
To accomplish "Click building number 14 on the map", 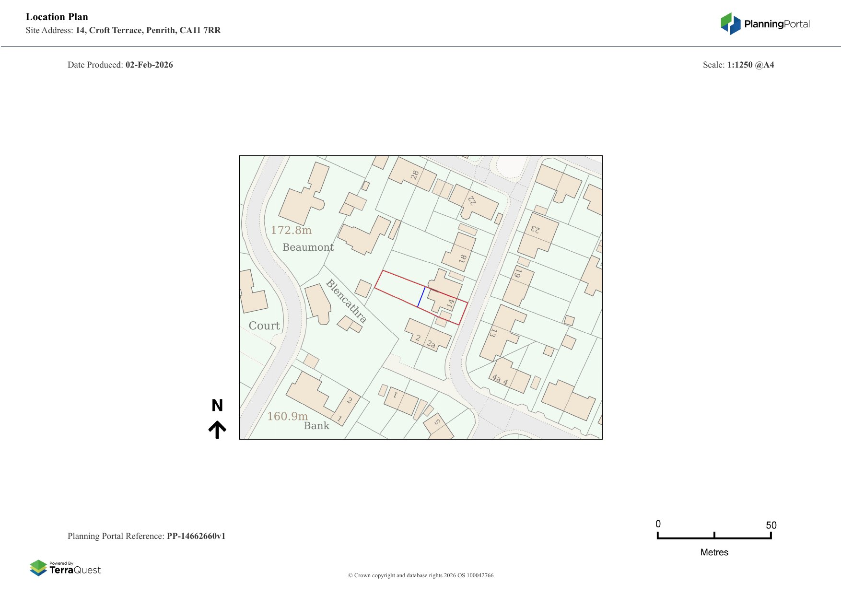I will coord(450,303).
